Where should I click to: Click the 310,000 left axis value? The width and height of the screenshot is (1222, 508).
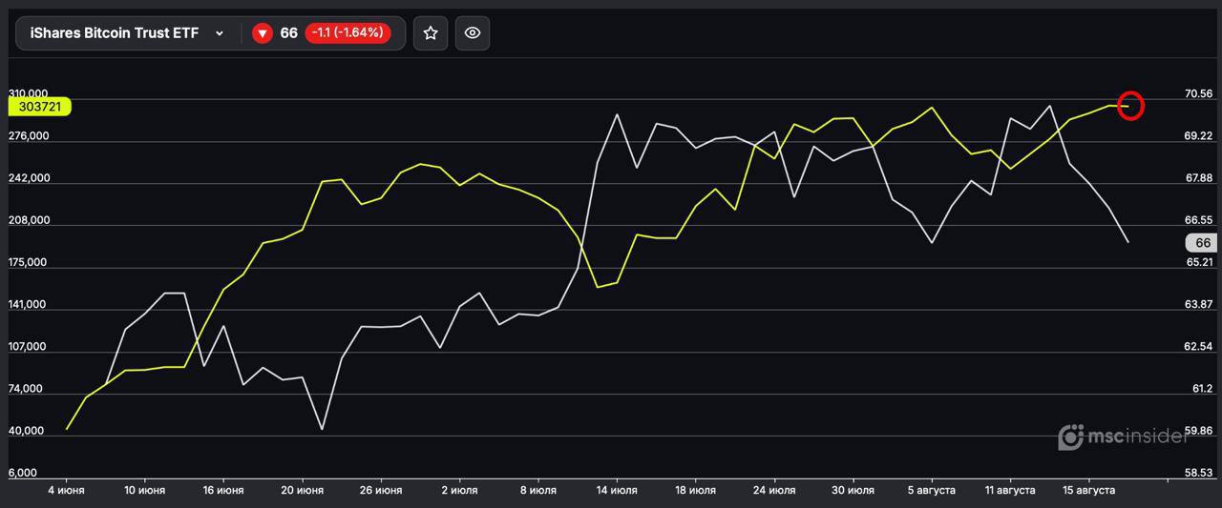30,93
